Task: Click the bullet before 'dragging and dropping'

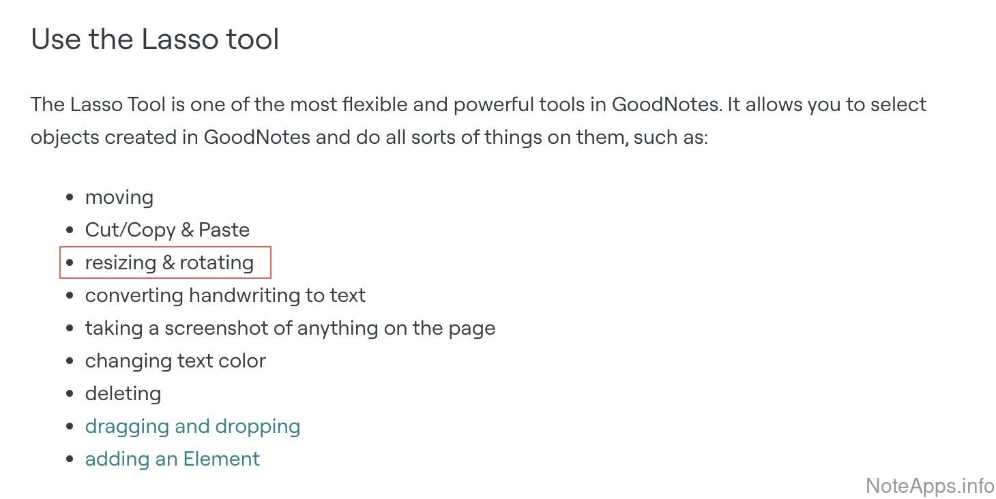Action: pos(70,427)
